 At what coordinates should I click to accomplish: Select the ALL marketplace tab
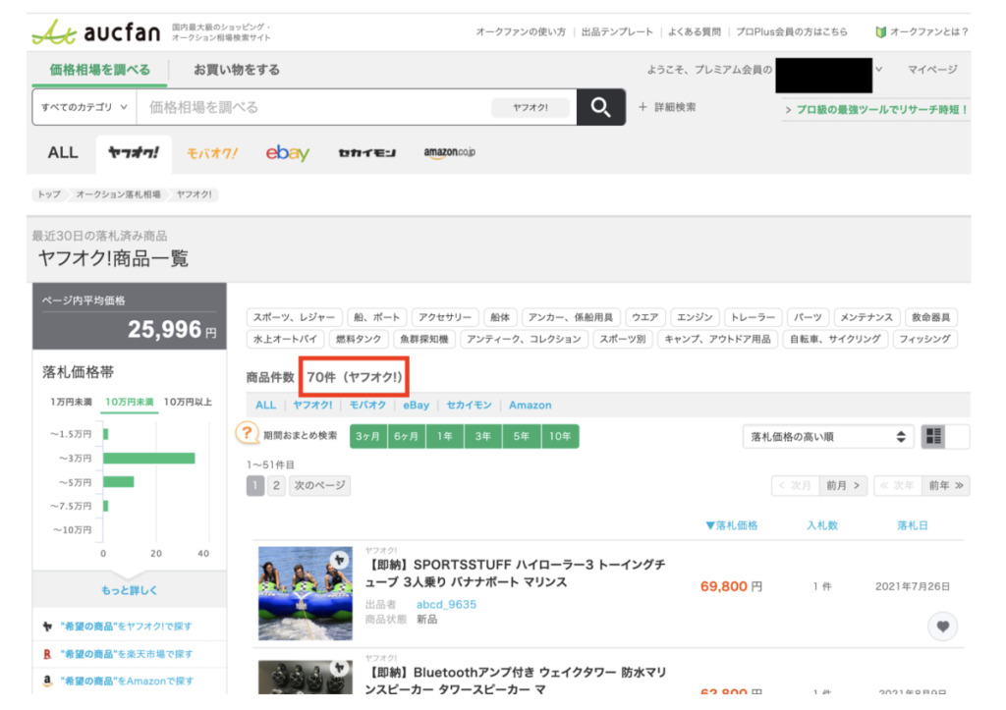pos(63,153)
